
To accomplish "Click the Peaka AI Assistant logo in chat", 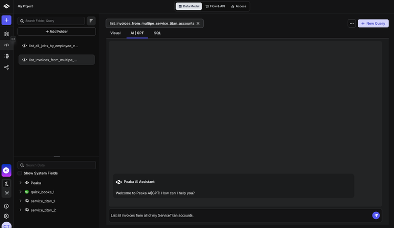I will pos(119,182).
